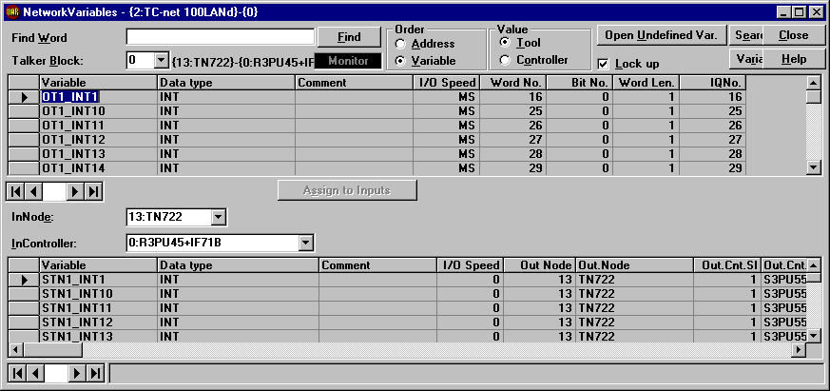Click the Find button
This screenshot has width=830, height=391.
coord(349,37)
